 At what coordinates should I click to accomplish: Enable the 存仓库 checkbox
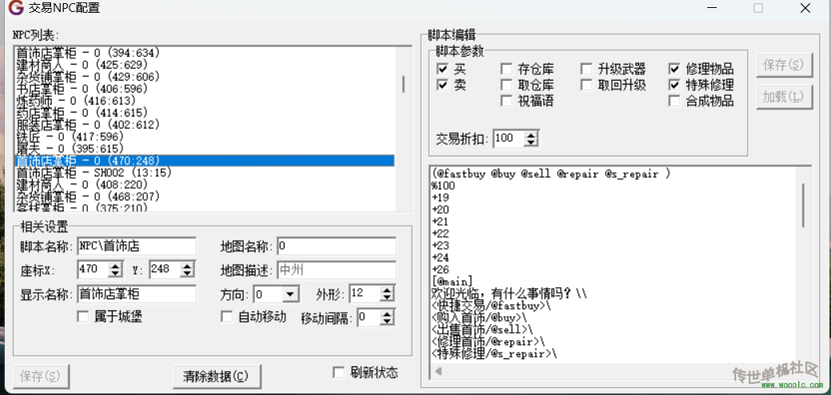coord(507,69)
